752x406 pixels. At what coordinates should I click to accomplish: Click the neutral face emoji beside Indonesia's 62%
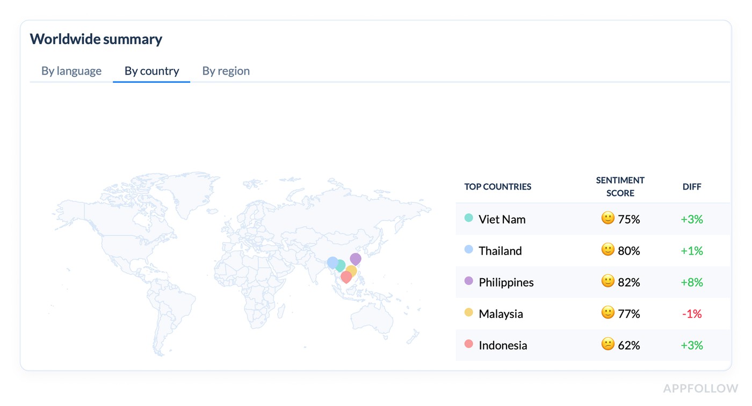coord(608,345)
